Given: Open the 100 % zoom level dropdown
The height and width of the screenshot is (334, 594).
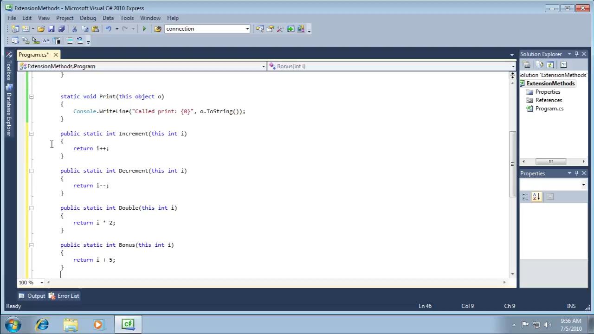Looking at the screenshot, I should (42, 283).
